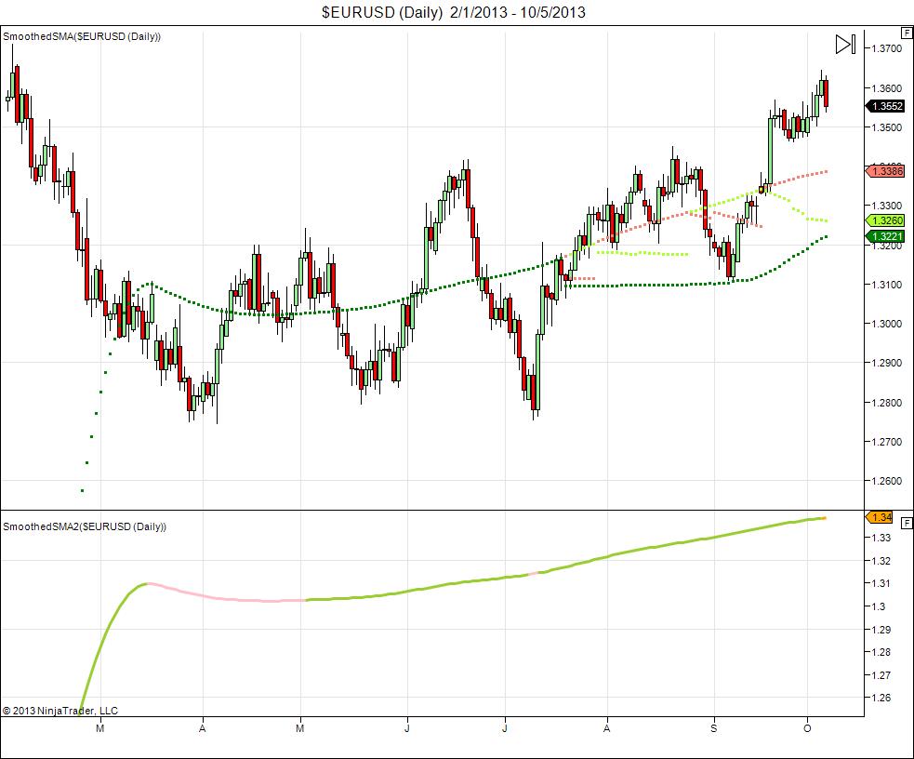Click the 1.26 value on lower axis
The width and height of the screenshot is (914, 759).
881,698
